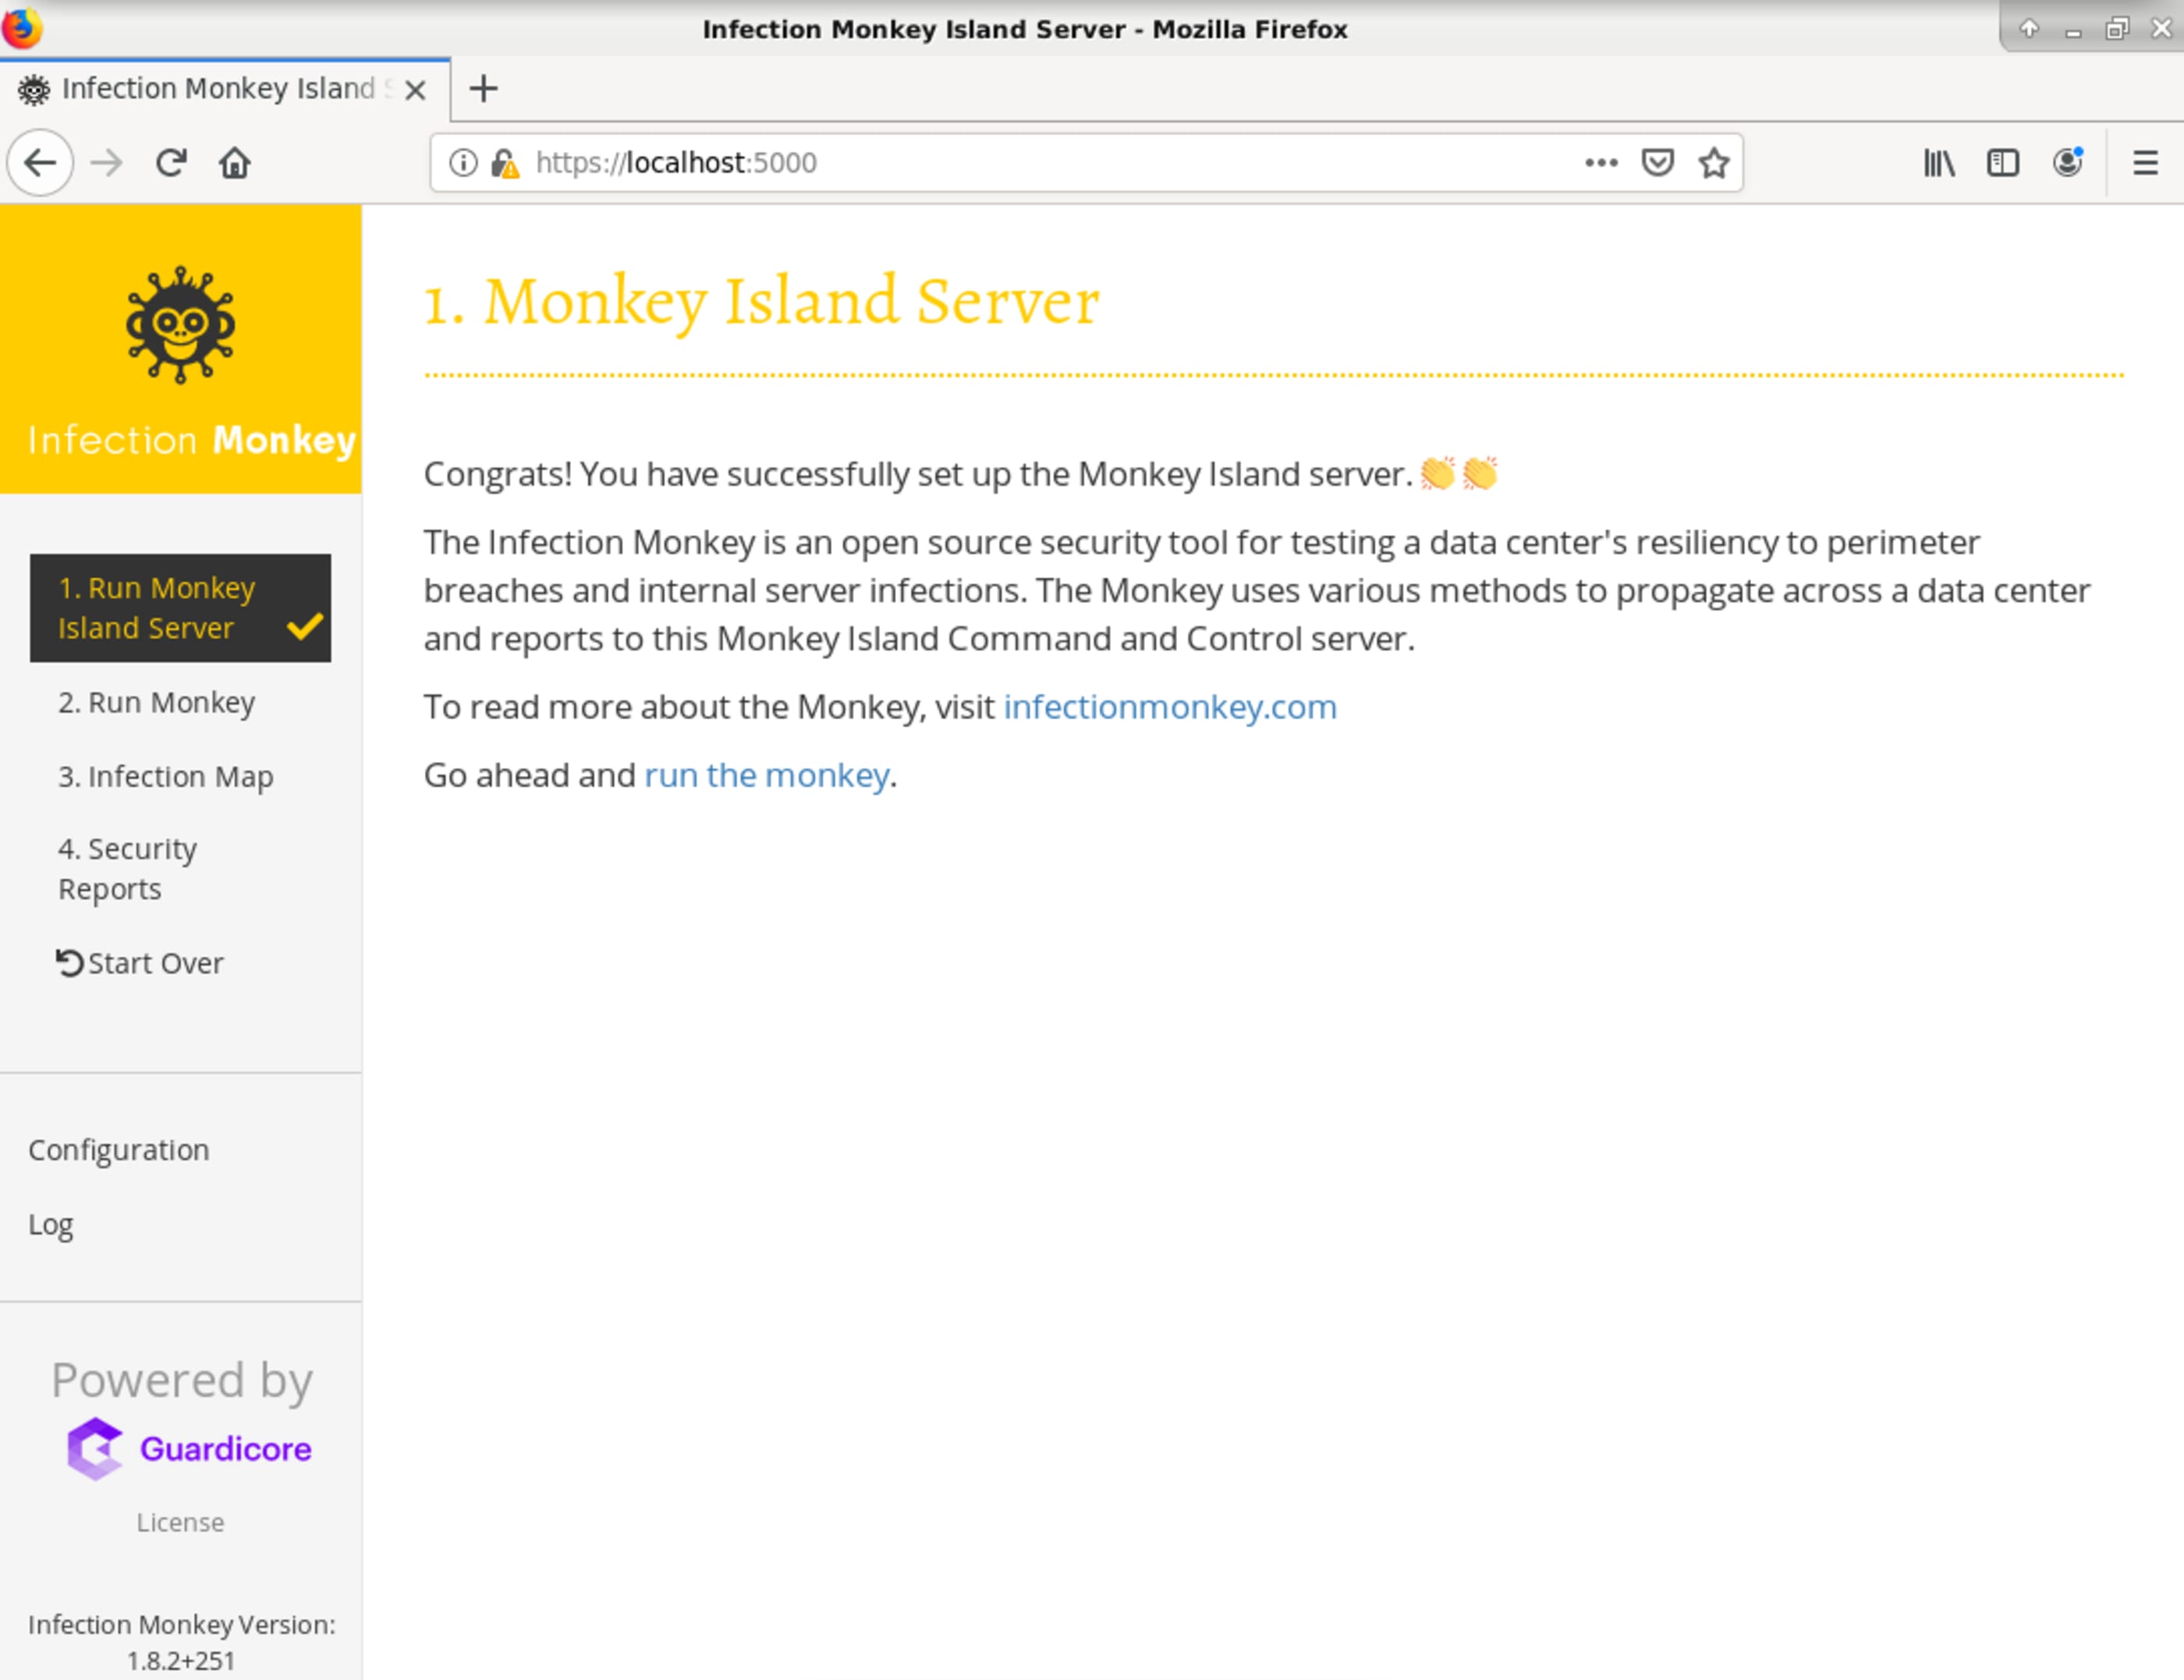Screen dimensions: 2184x1680
Task: Select the 2. Run Monkey menu item
Action: tap(157, 702)
